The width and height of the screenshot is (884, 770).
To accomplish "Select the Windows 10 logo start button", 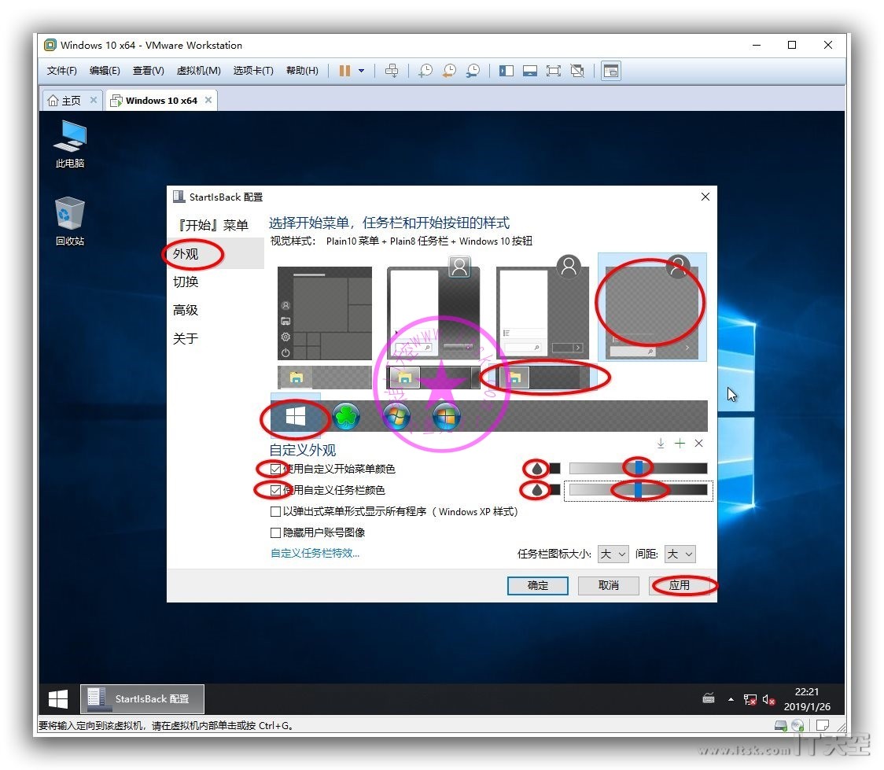I will [x=296, y=416].
